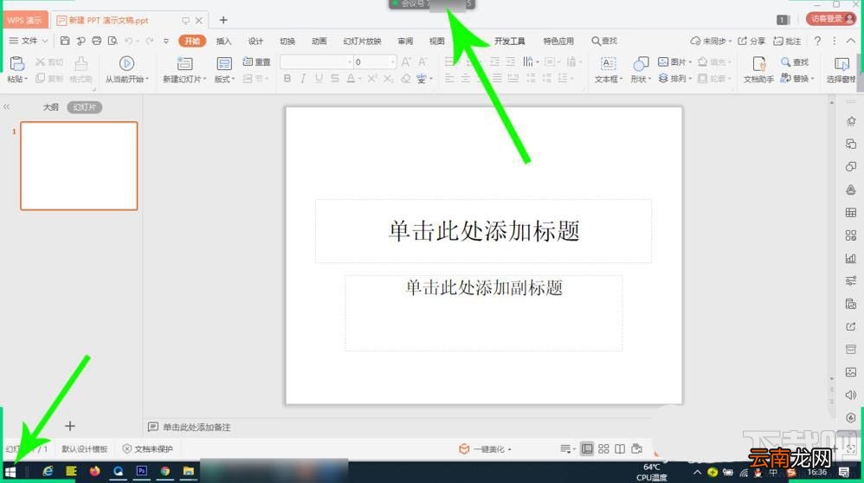Switch to the 插入 ribbon tab
This screenshot has width=864, height=483.
pos(223,41)
